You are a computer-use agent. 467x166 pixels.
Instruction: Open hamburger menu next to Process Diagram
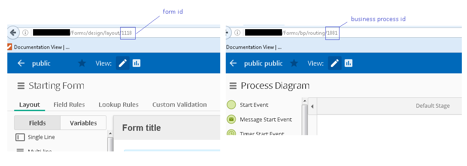pos(233,86)
